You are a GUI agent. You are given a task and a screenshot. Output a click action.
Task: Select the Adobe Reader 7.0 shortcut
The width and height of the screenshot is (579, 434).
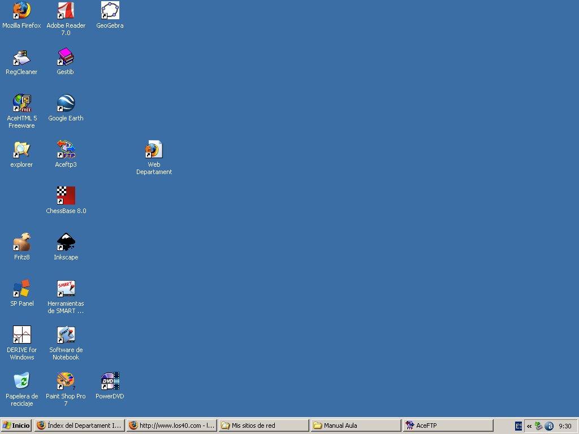click(x=66, y=11)
